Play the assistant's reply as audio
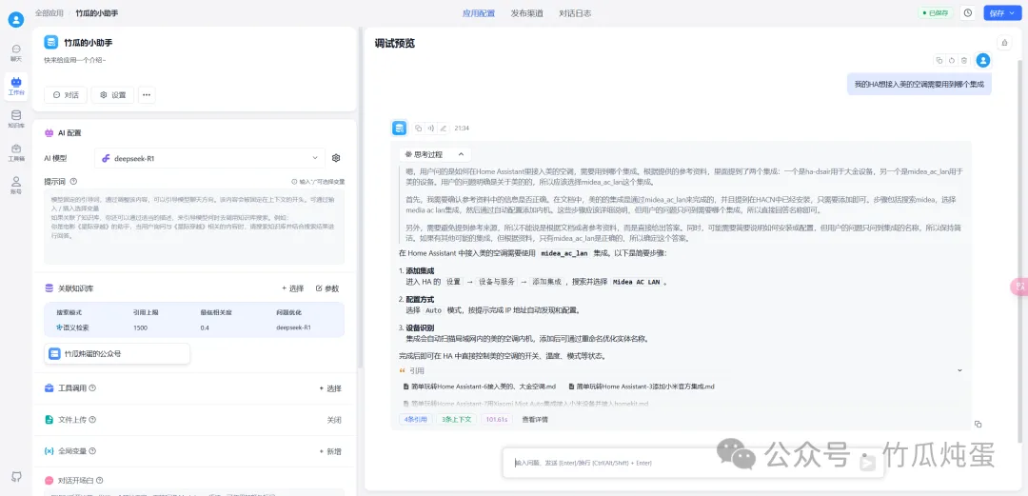Viewport: 1028px width, 496px height. point(431,128)
